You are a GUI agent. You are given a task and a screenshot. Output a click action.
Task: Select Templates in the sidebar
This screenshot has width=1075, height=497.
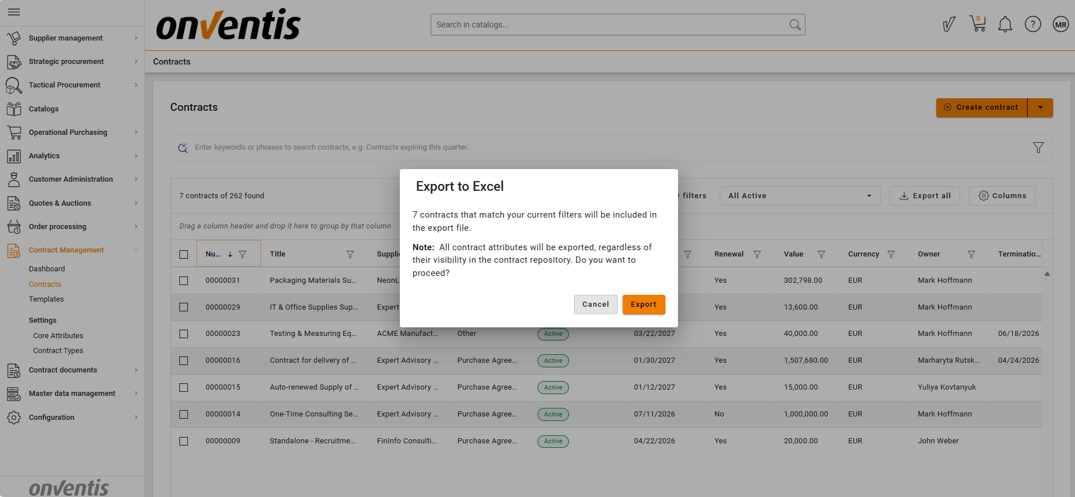[x=46, y=299]
